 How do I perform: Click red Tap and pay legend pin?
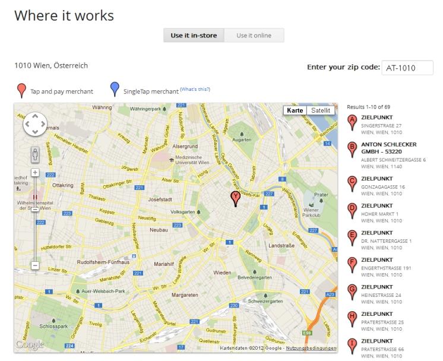[x=21, y=90]
